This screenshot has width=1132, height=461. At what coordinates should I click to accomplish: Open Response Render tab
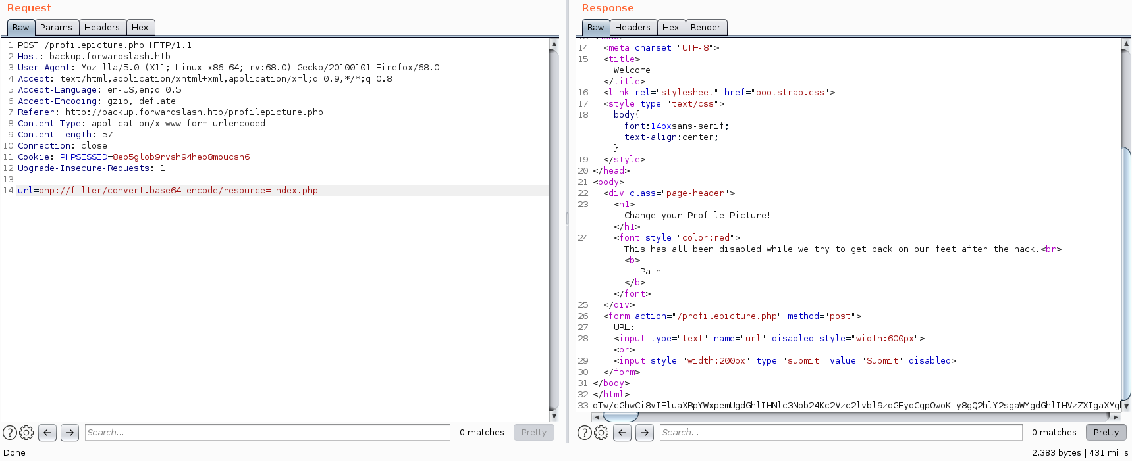pos(706,28)
